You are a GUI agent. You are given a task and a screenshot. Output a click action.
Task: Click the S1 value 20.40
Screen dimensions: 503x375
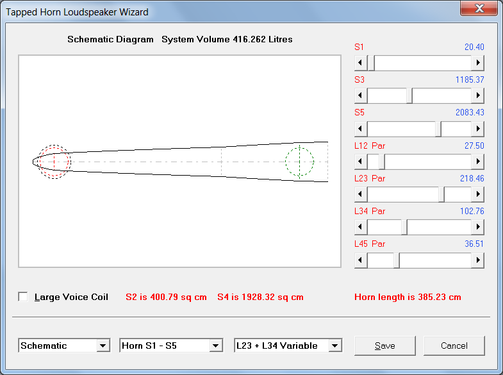474,47
